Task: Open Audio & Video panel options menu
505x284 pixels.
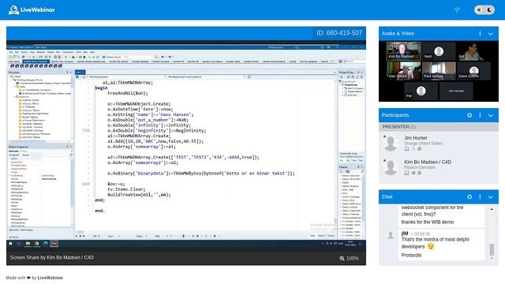Action: click(x=480, y=33)
